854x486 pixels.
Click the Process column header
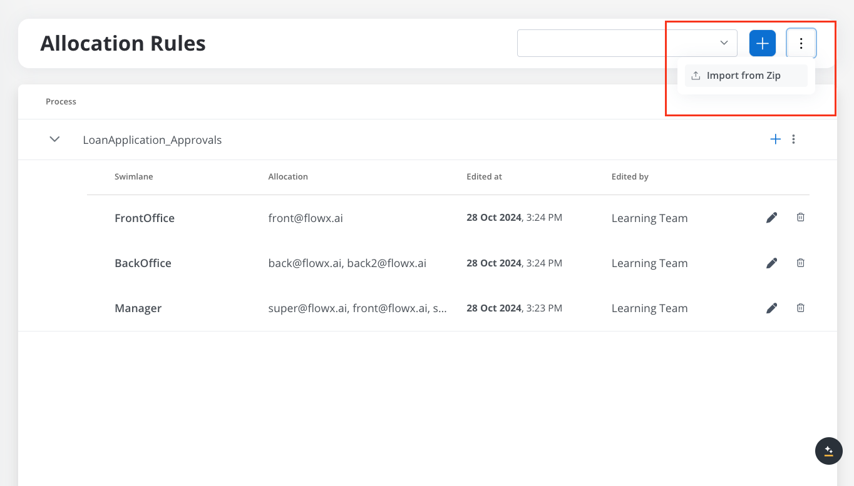tap(61, 101)
